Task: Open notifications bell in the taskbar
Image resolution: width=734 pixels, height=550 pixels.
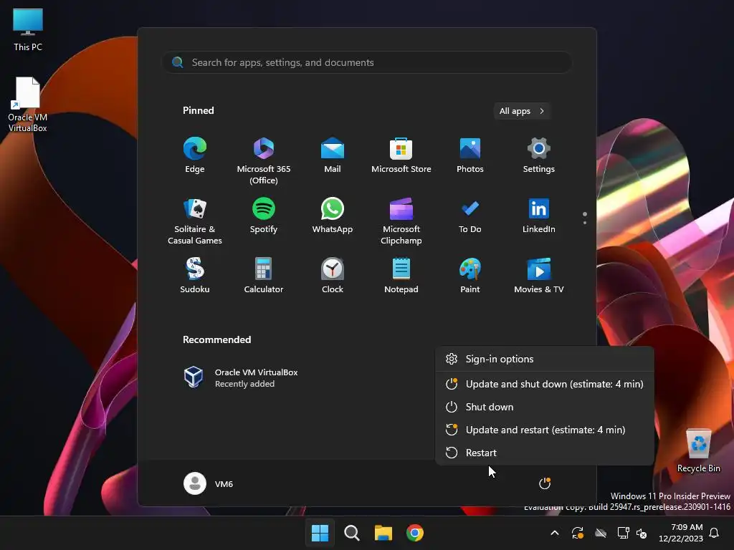Action: 715,533
